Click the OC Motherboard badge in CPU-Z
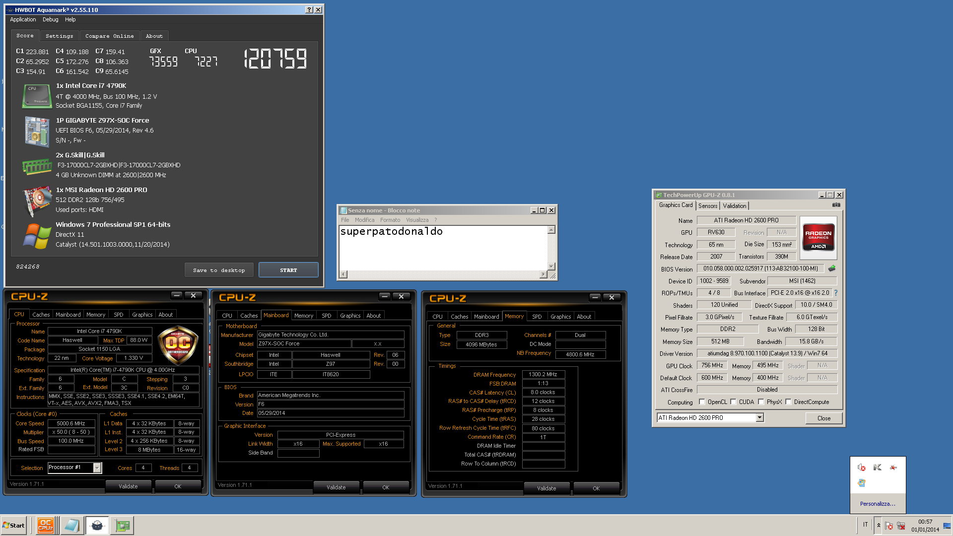 click(x=178, y=345)
